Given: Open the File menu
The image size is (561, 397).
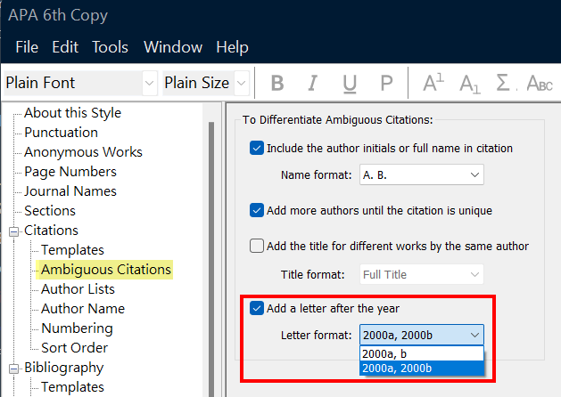Looking at the screenshot, I should click(x=27, y=47).
